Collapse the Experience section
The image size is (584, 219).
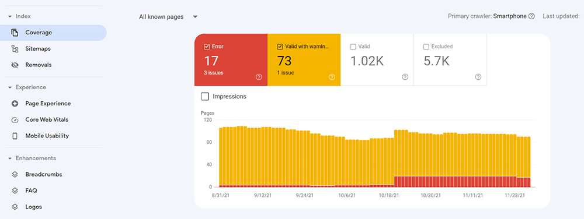pos(10,87)
